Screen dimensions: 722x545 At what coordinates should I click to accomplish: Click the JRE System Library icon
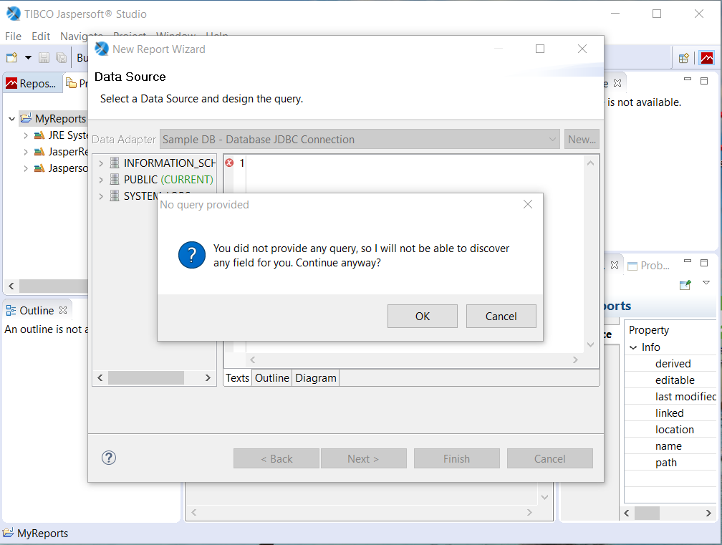pos(39,135)
